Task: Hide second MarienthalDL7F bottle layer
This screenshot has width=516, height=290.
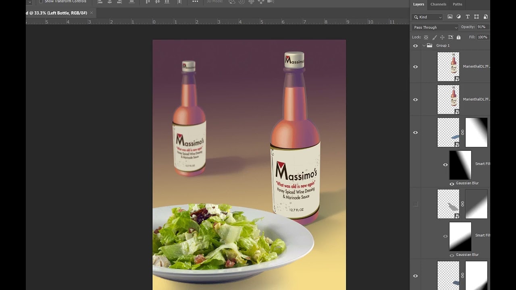Action: tap(416, 99)
